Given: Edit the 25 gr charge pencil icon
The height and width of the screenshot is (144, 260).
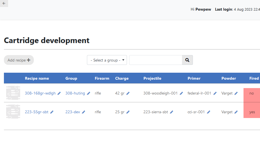Looking at the screenshot, I should pyautogui.click(x=128, y=112).
